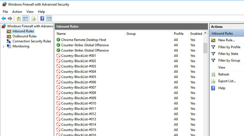Viewport: 244px width, 136px height.
Task: Select the Outbound Rules tree node
Action: pyautogui.click(x=24, y=36)
